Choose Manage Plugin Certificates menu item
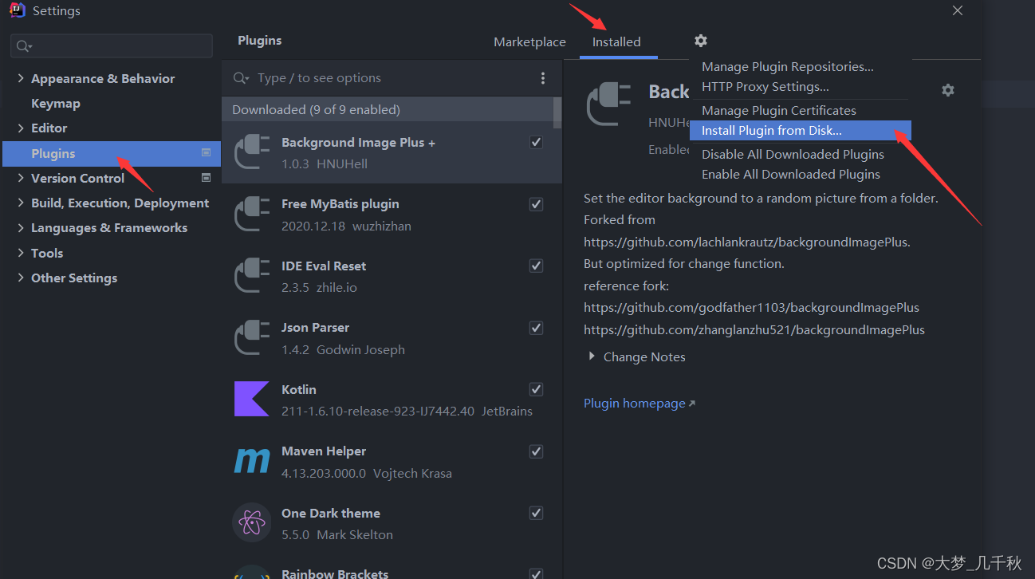 [779, 111]
